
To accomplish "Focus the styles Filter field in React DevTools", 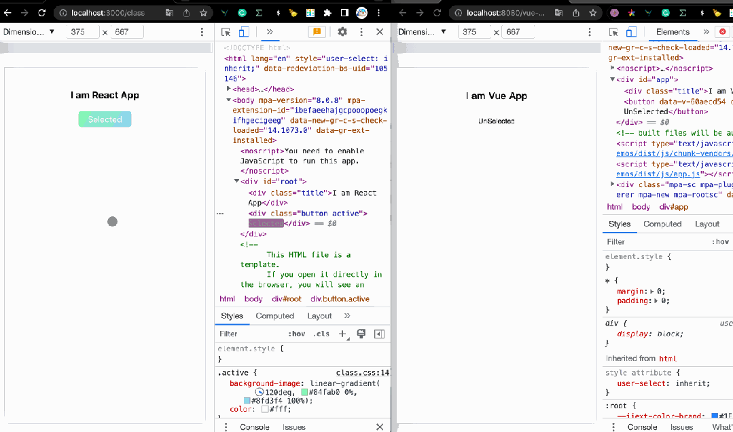I will pos(250,334).
